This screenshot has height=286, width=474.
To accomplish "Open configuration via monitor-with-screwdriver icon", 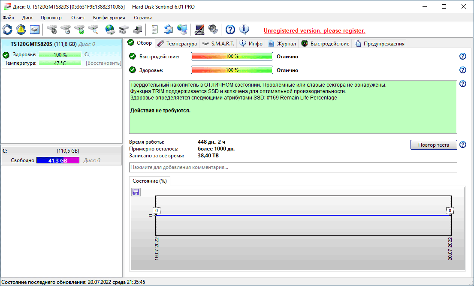I will (x=199, y=30).
